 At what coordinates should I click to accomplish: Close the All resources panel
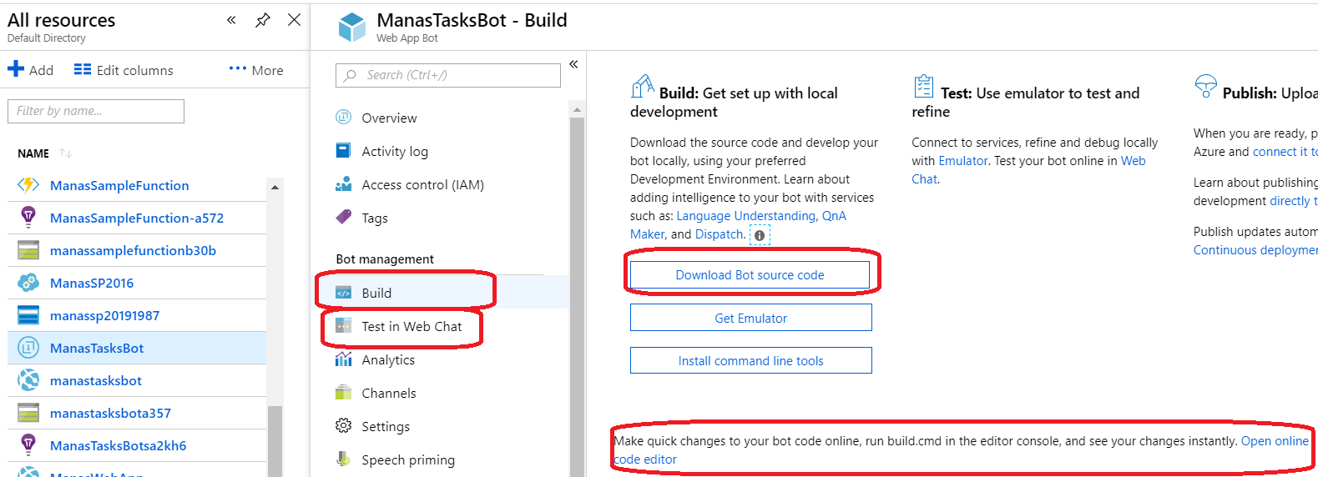coord(294,20)
